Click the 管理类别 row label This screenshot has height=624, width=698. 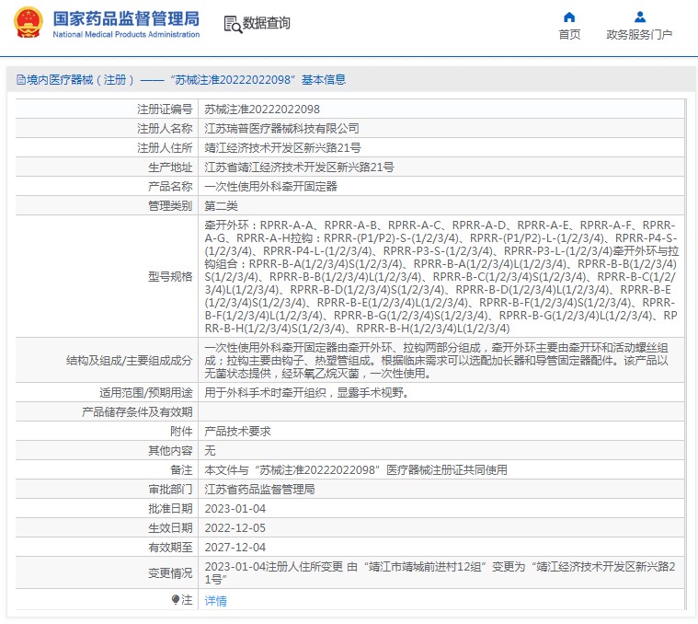pyautogui.click(x=170, y=206)
